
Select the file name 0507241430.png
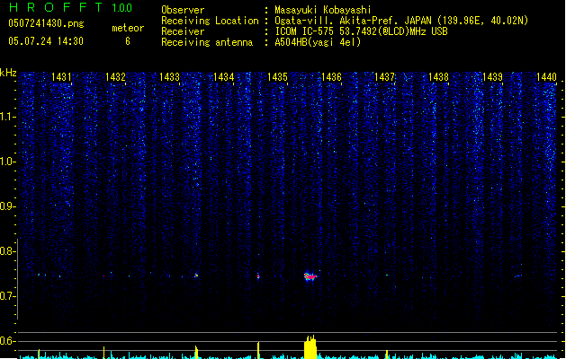[46, 23]
